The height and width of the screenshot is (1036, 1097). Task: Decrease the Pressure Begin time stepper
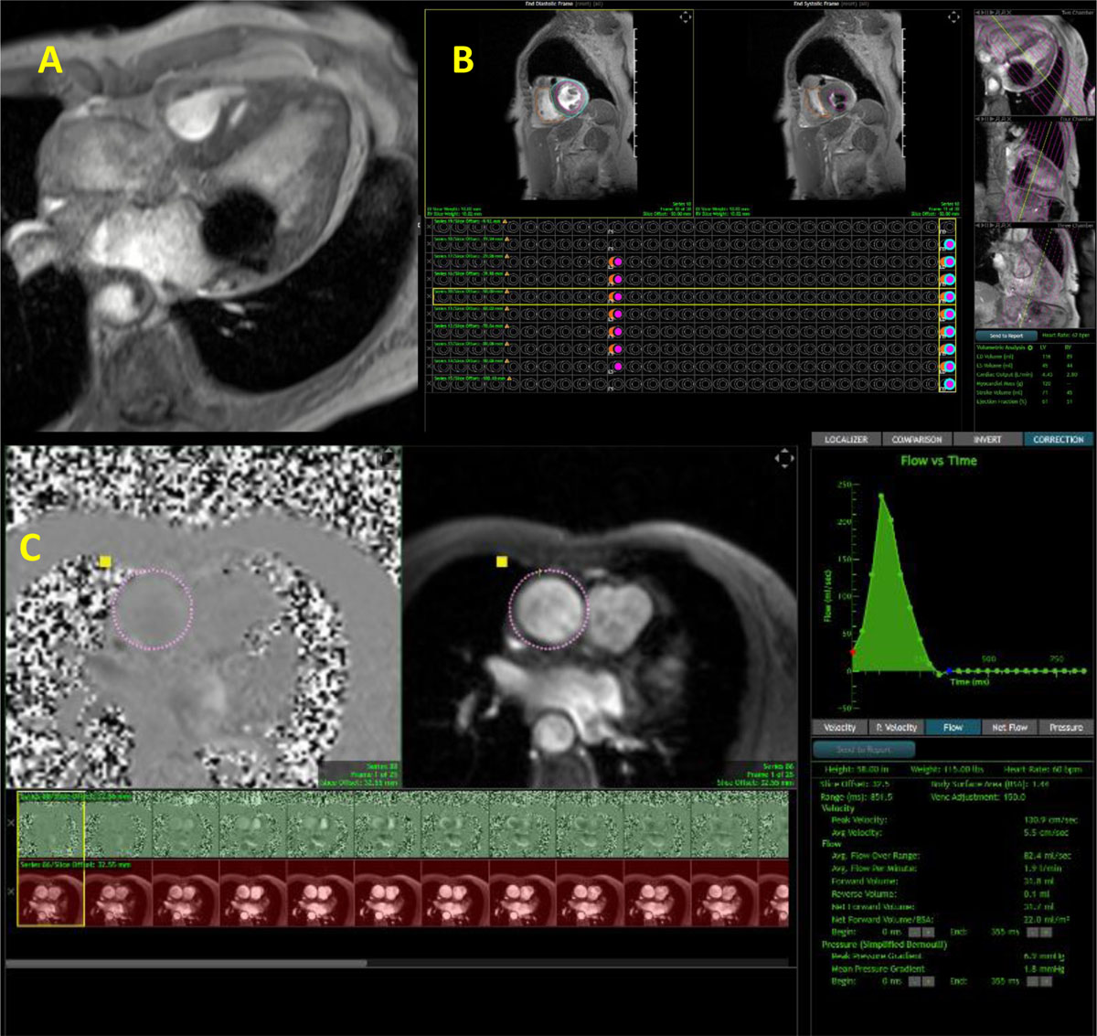tap(914, 981)
